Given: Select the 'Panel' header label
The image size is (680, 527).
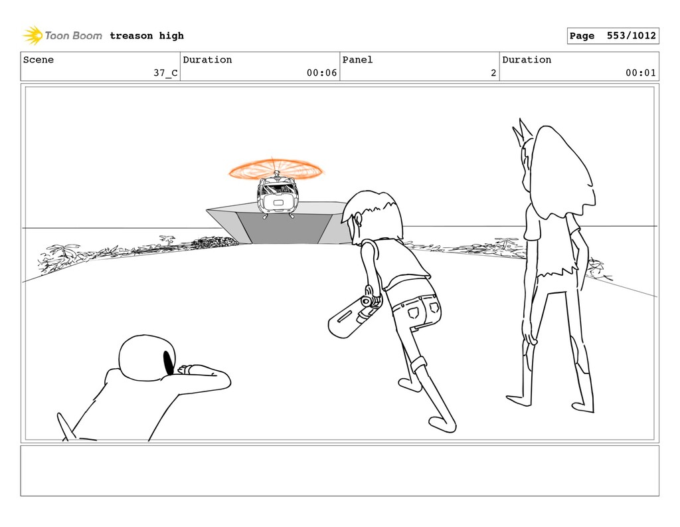Looking at the screenshot, I should tap(357, 59).
